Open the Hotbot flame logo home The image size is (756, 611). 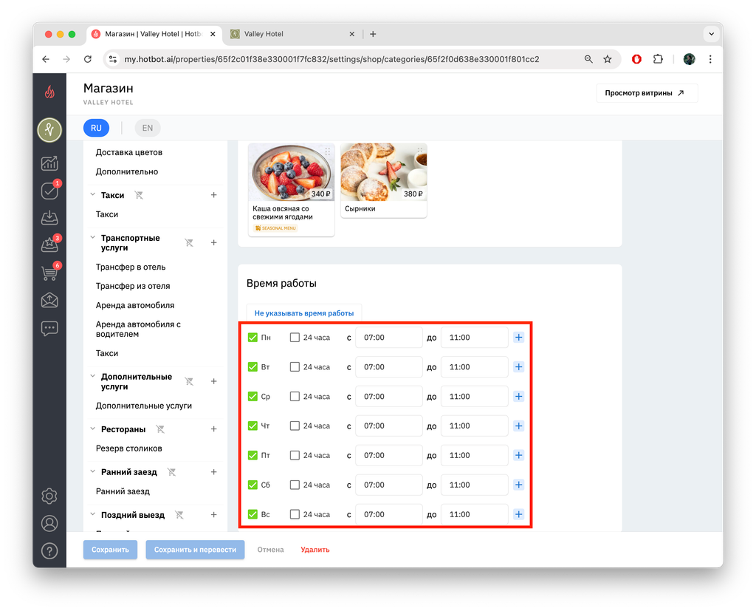[x=49, y=92]
